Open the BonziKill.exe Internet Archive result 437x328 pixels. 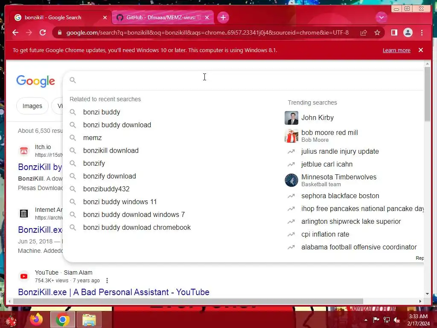coord(40,229)
